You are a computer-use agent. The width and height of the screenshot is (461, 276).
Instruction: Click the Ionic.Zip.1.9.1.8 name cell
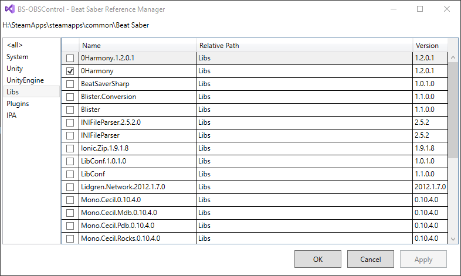coord(138,149)
